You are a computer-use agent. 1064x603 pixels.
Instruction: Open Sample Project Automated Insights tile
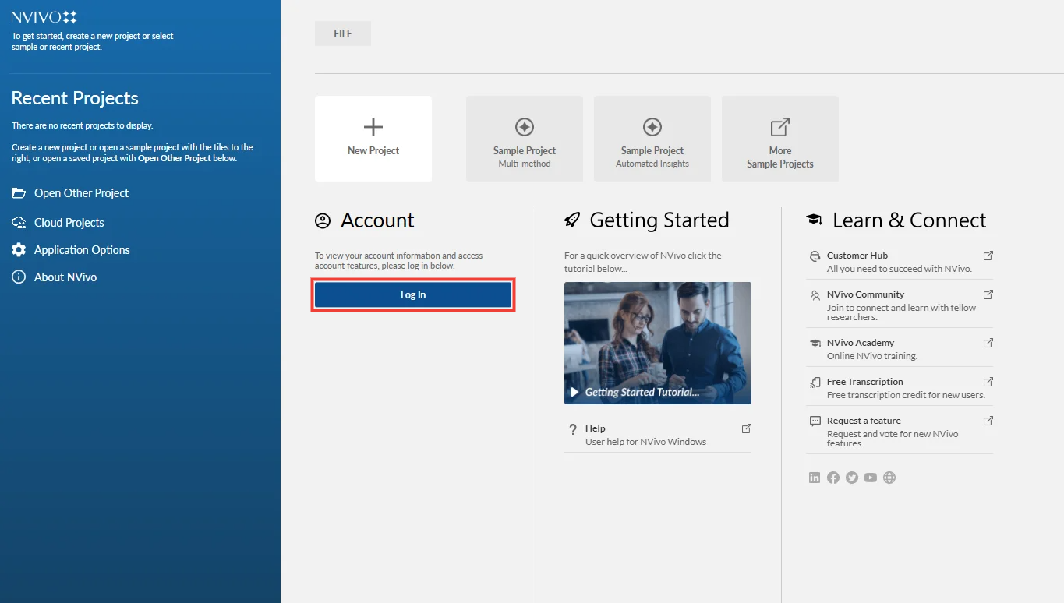(x=652, y=139)
